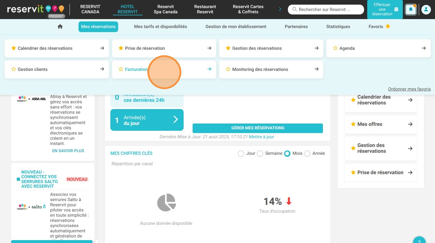Image resolution: width=435 pixels, height=243 pixels.
Task: Select the Mois radio button
Action: click(287, 154)
